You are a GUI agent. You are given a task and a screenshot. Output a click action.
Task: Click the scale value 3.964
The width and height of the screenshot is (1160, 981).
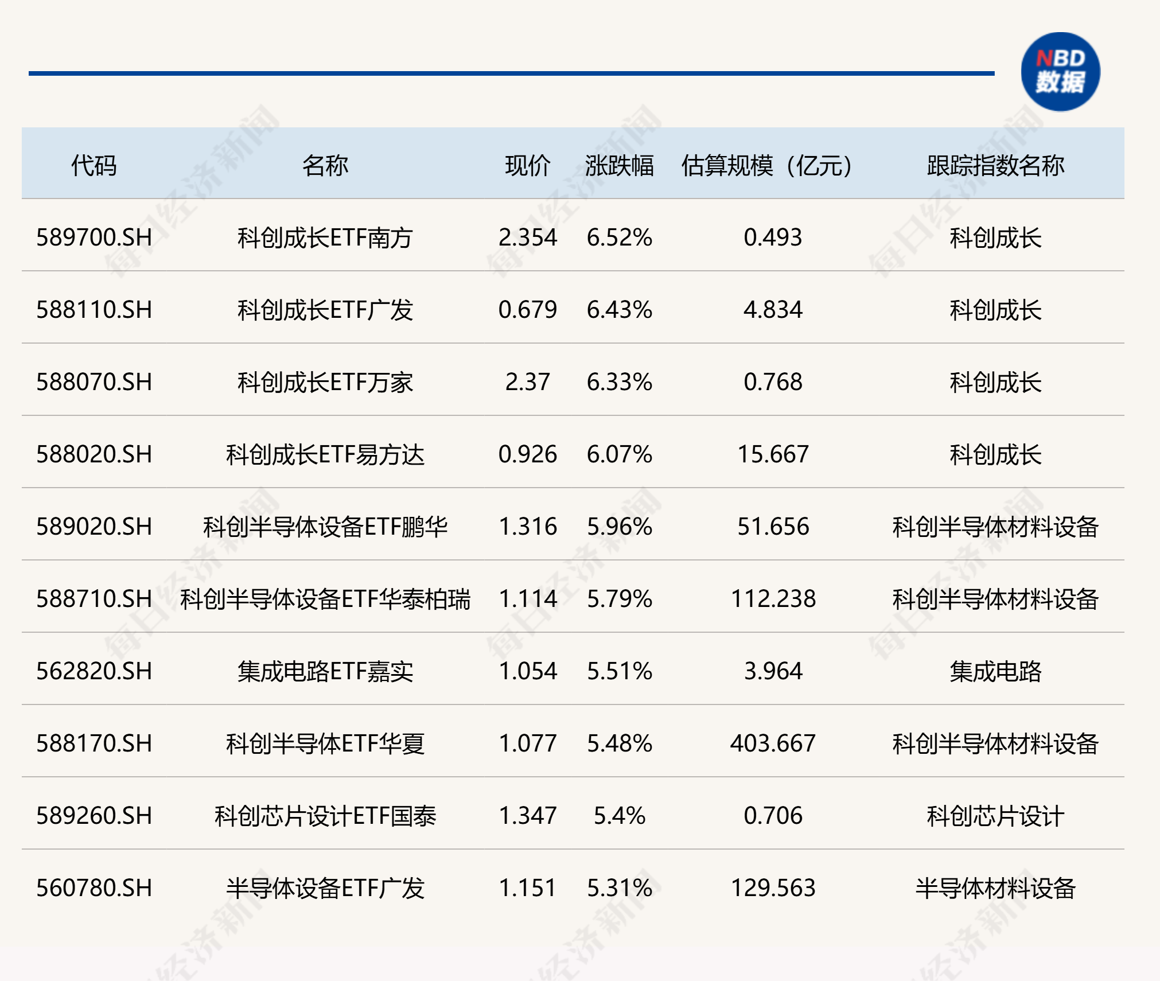click(773, 671)
